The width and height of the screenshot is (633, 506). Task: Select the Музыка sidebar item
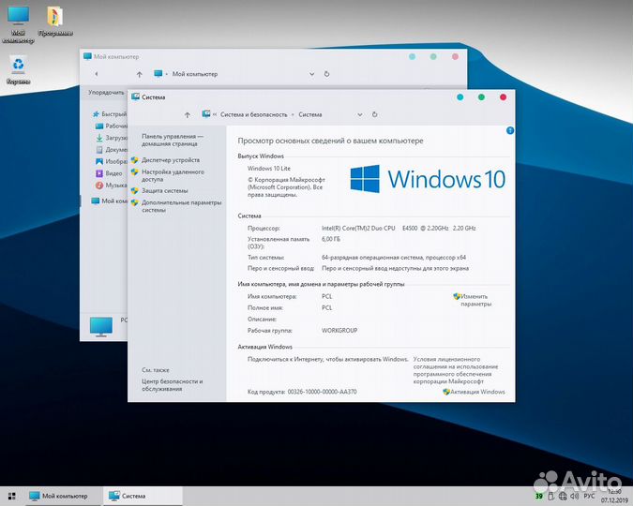(x=111, y=186)
